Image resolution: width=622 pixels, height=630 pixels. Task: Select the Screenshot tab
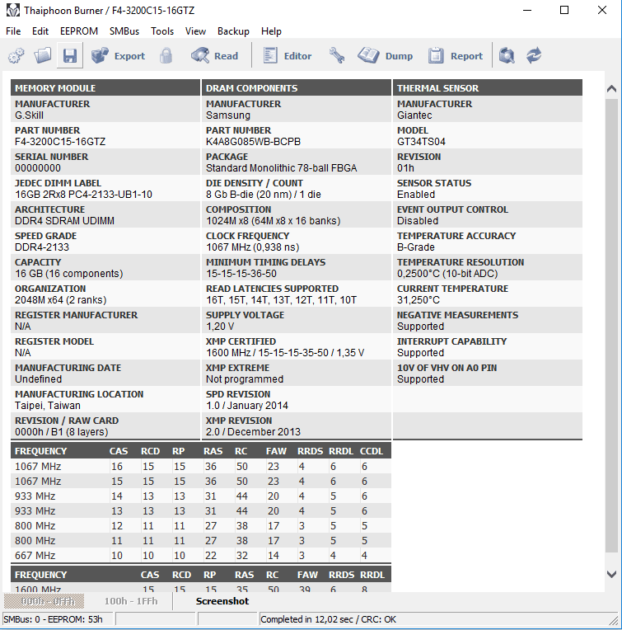pyautogui.click(x=222, y=601)
